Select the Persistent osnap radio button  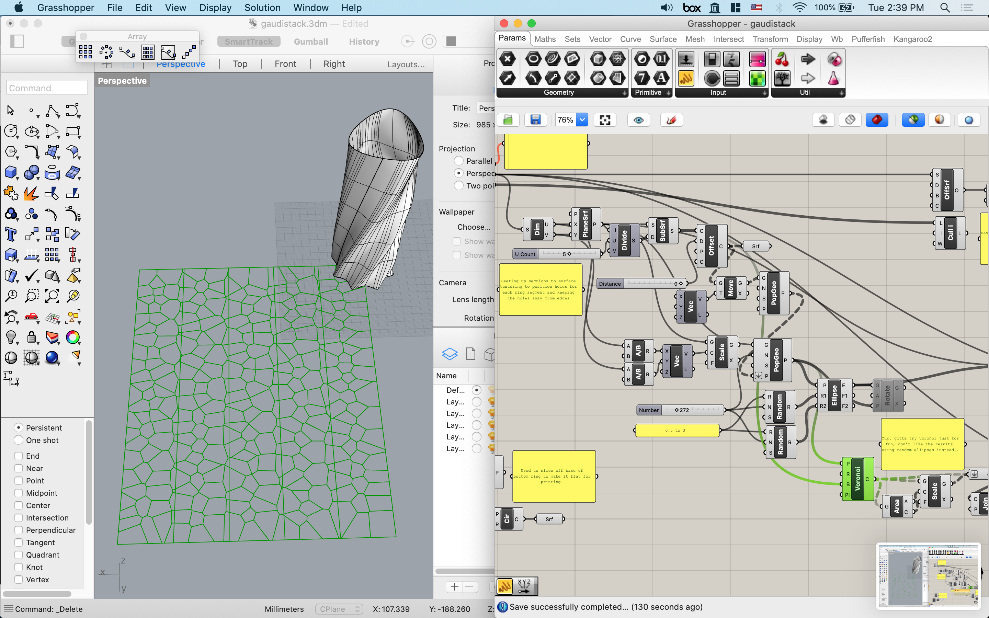pyautogui.click(x=19, y=427)
